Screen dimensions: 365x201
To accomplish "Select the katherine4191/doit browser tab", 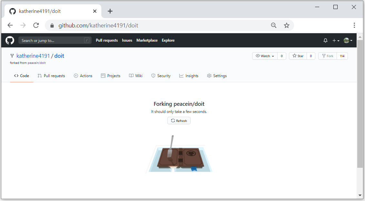I will coord(53,11).
